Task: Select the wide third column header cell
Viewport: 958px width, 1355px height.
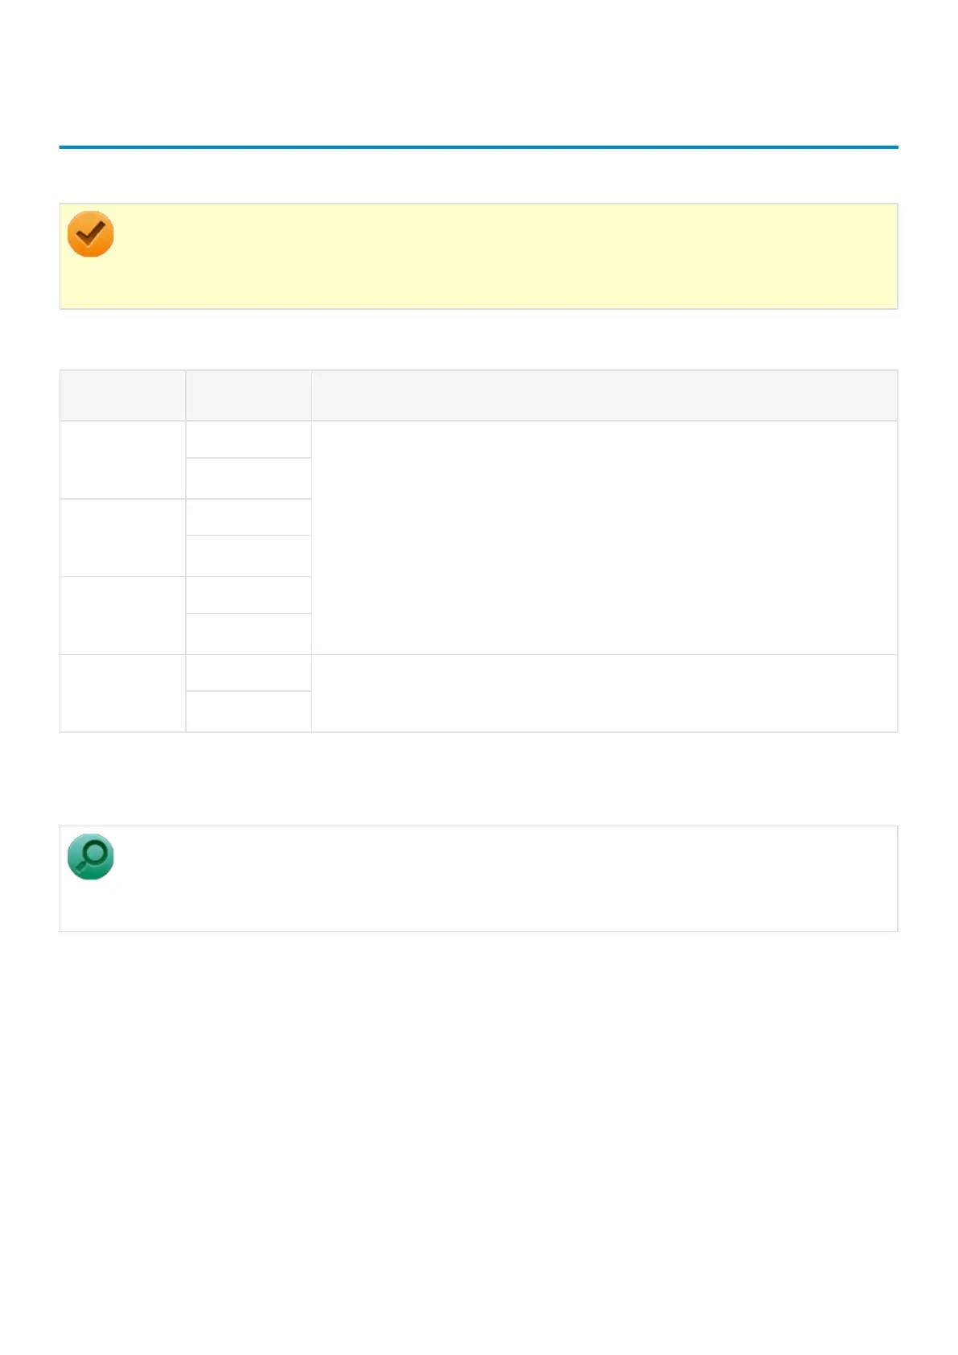Action: point(604,395)
